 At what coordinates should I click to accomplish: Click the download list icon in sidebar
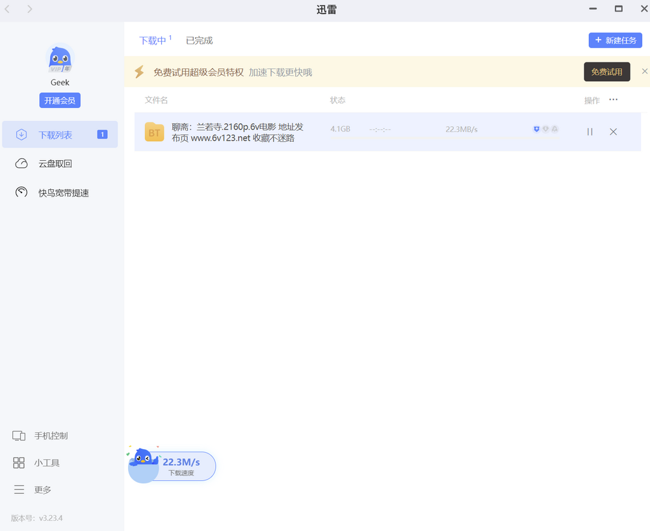coord(21,135)
